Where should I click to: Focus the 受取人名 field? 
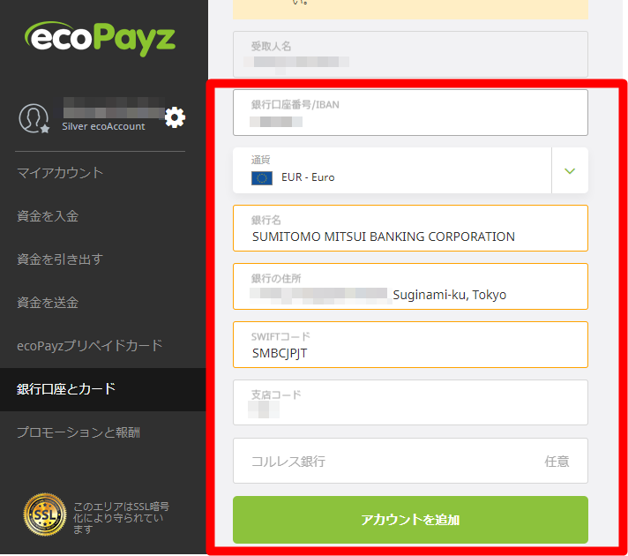pos(410,54)
